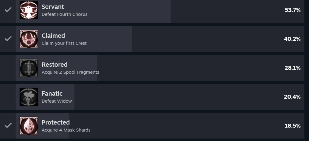Select the Servant achievement title
The image size is (309, 141).
(x=53, y=7)
